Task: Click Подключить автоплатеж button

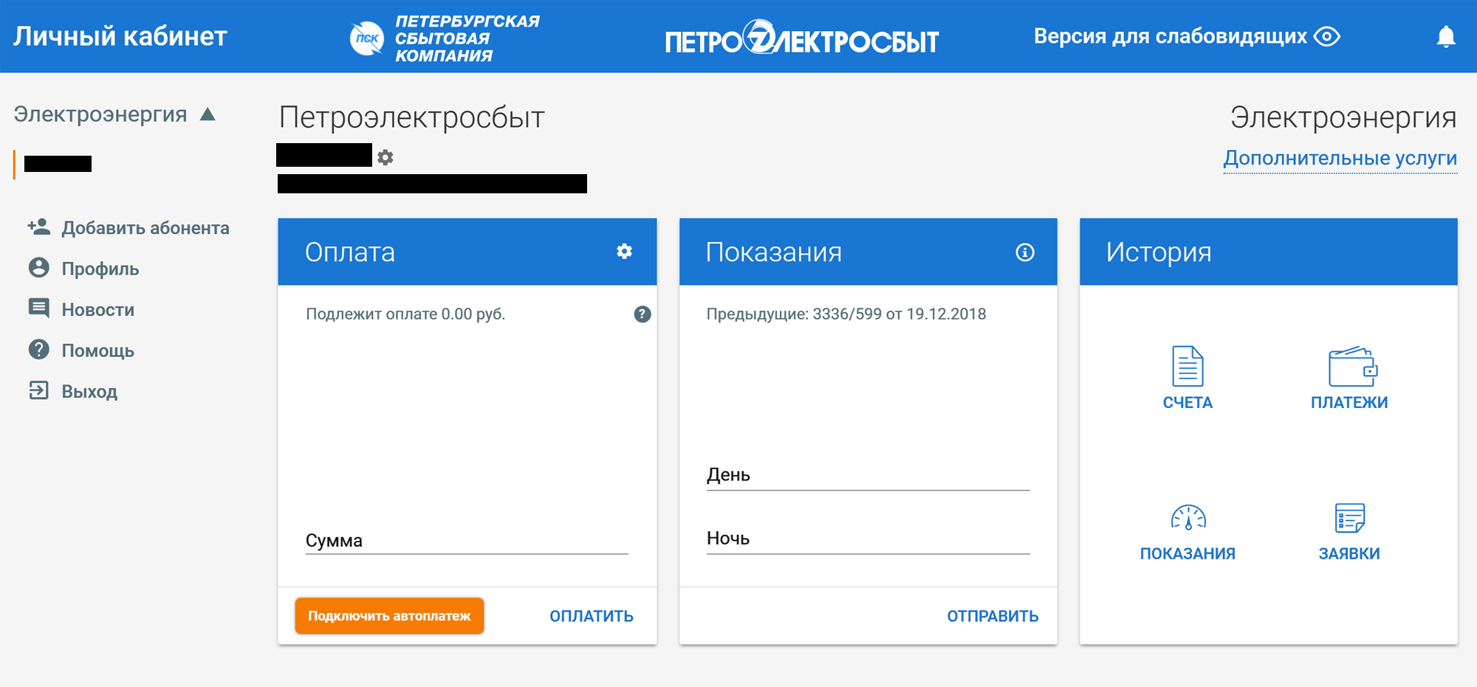Action: pos(389,616)
